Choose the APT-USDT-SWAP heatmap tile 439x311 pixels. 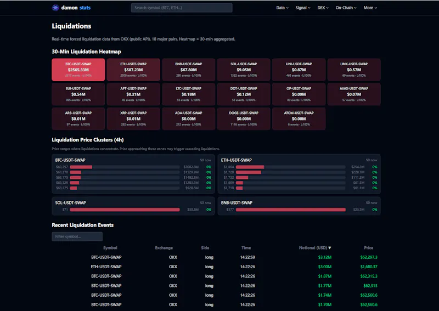point(133,94)
